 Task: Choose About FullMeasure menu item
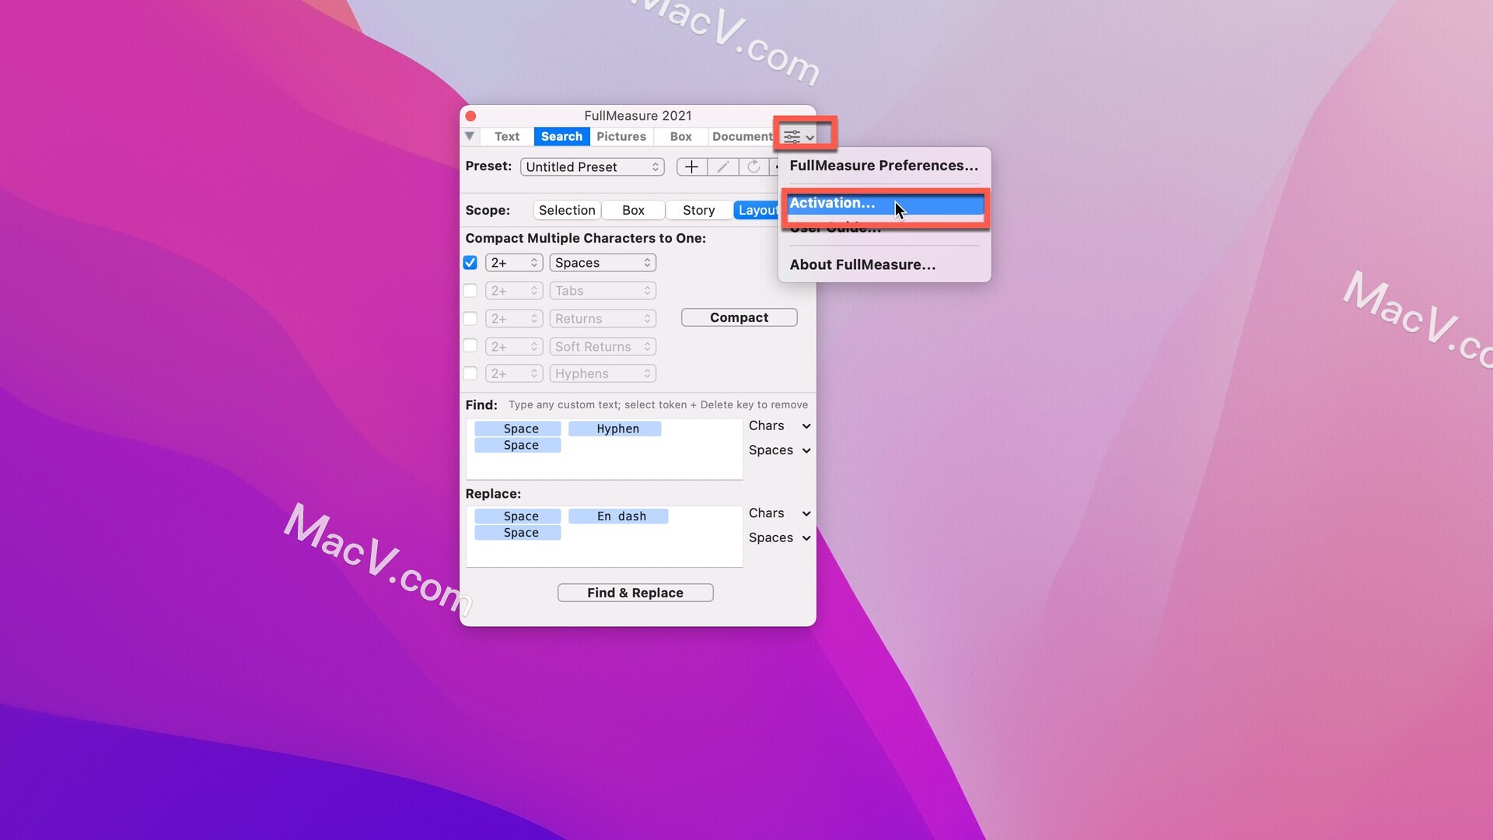pos(884,264)
